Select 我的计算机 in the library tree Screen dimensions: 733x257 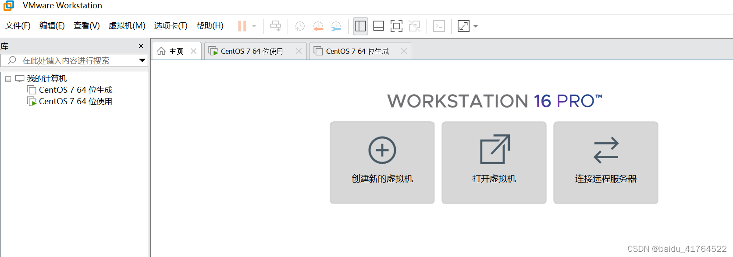(47, 79)
